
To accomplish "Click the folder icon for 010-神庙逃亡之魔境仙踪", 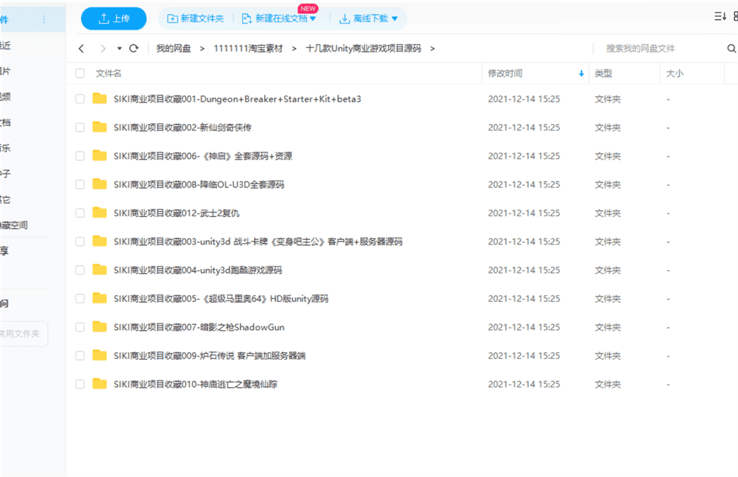I will tap(100, 384).
